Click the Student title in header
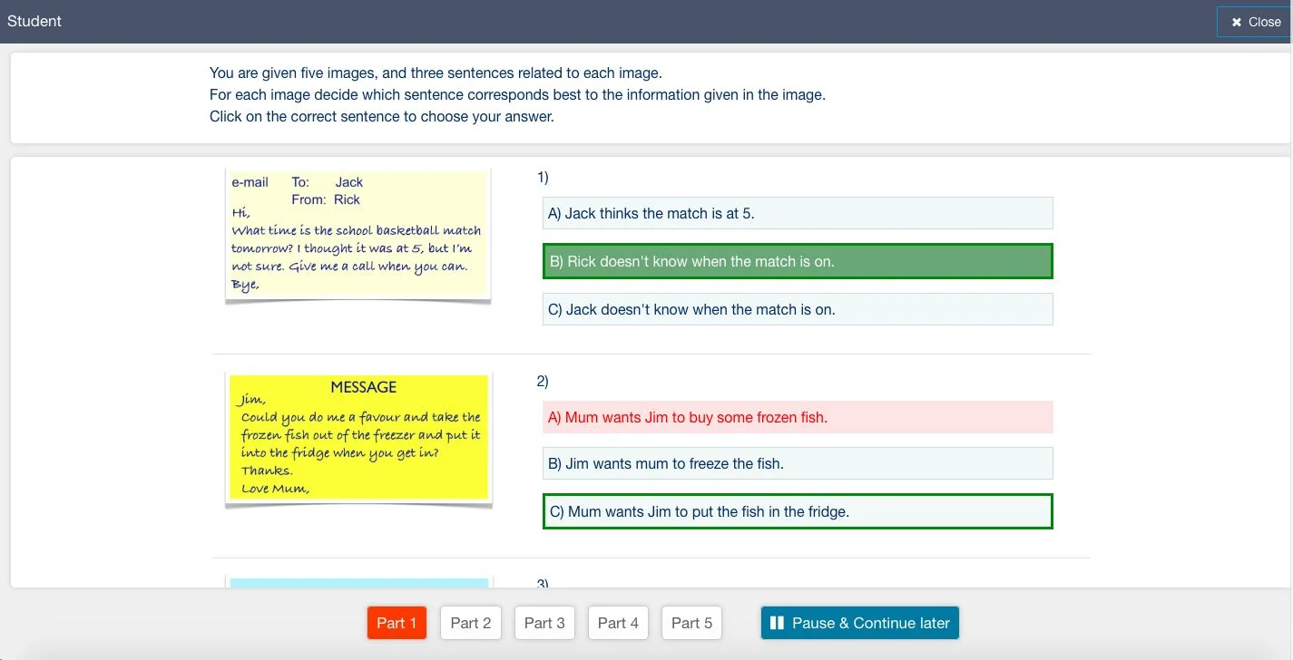The image size is (1293, 660). 34,21
